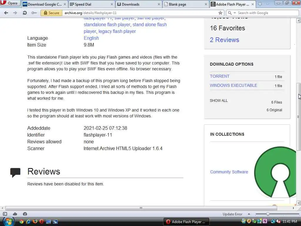This screenshot has width=301, height=226.
Task: Click the green open source collection logo
Action: (275, 172)
